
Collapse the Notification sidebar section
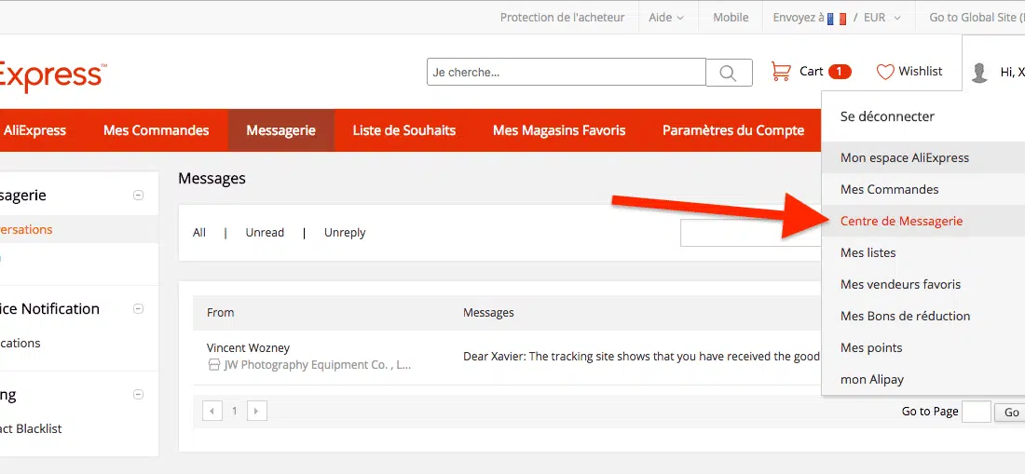coord(138,309)
